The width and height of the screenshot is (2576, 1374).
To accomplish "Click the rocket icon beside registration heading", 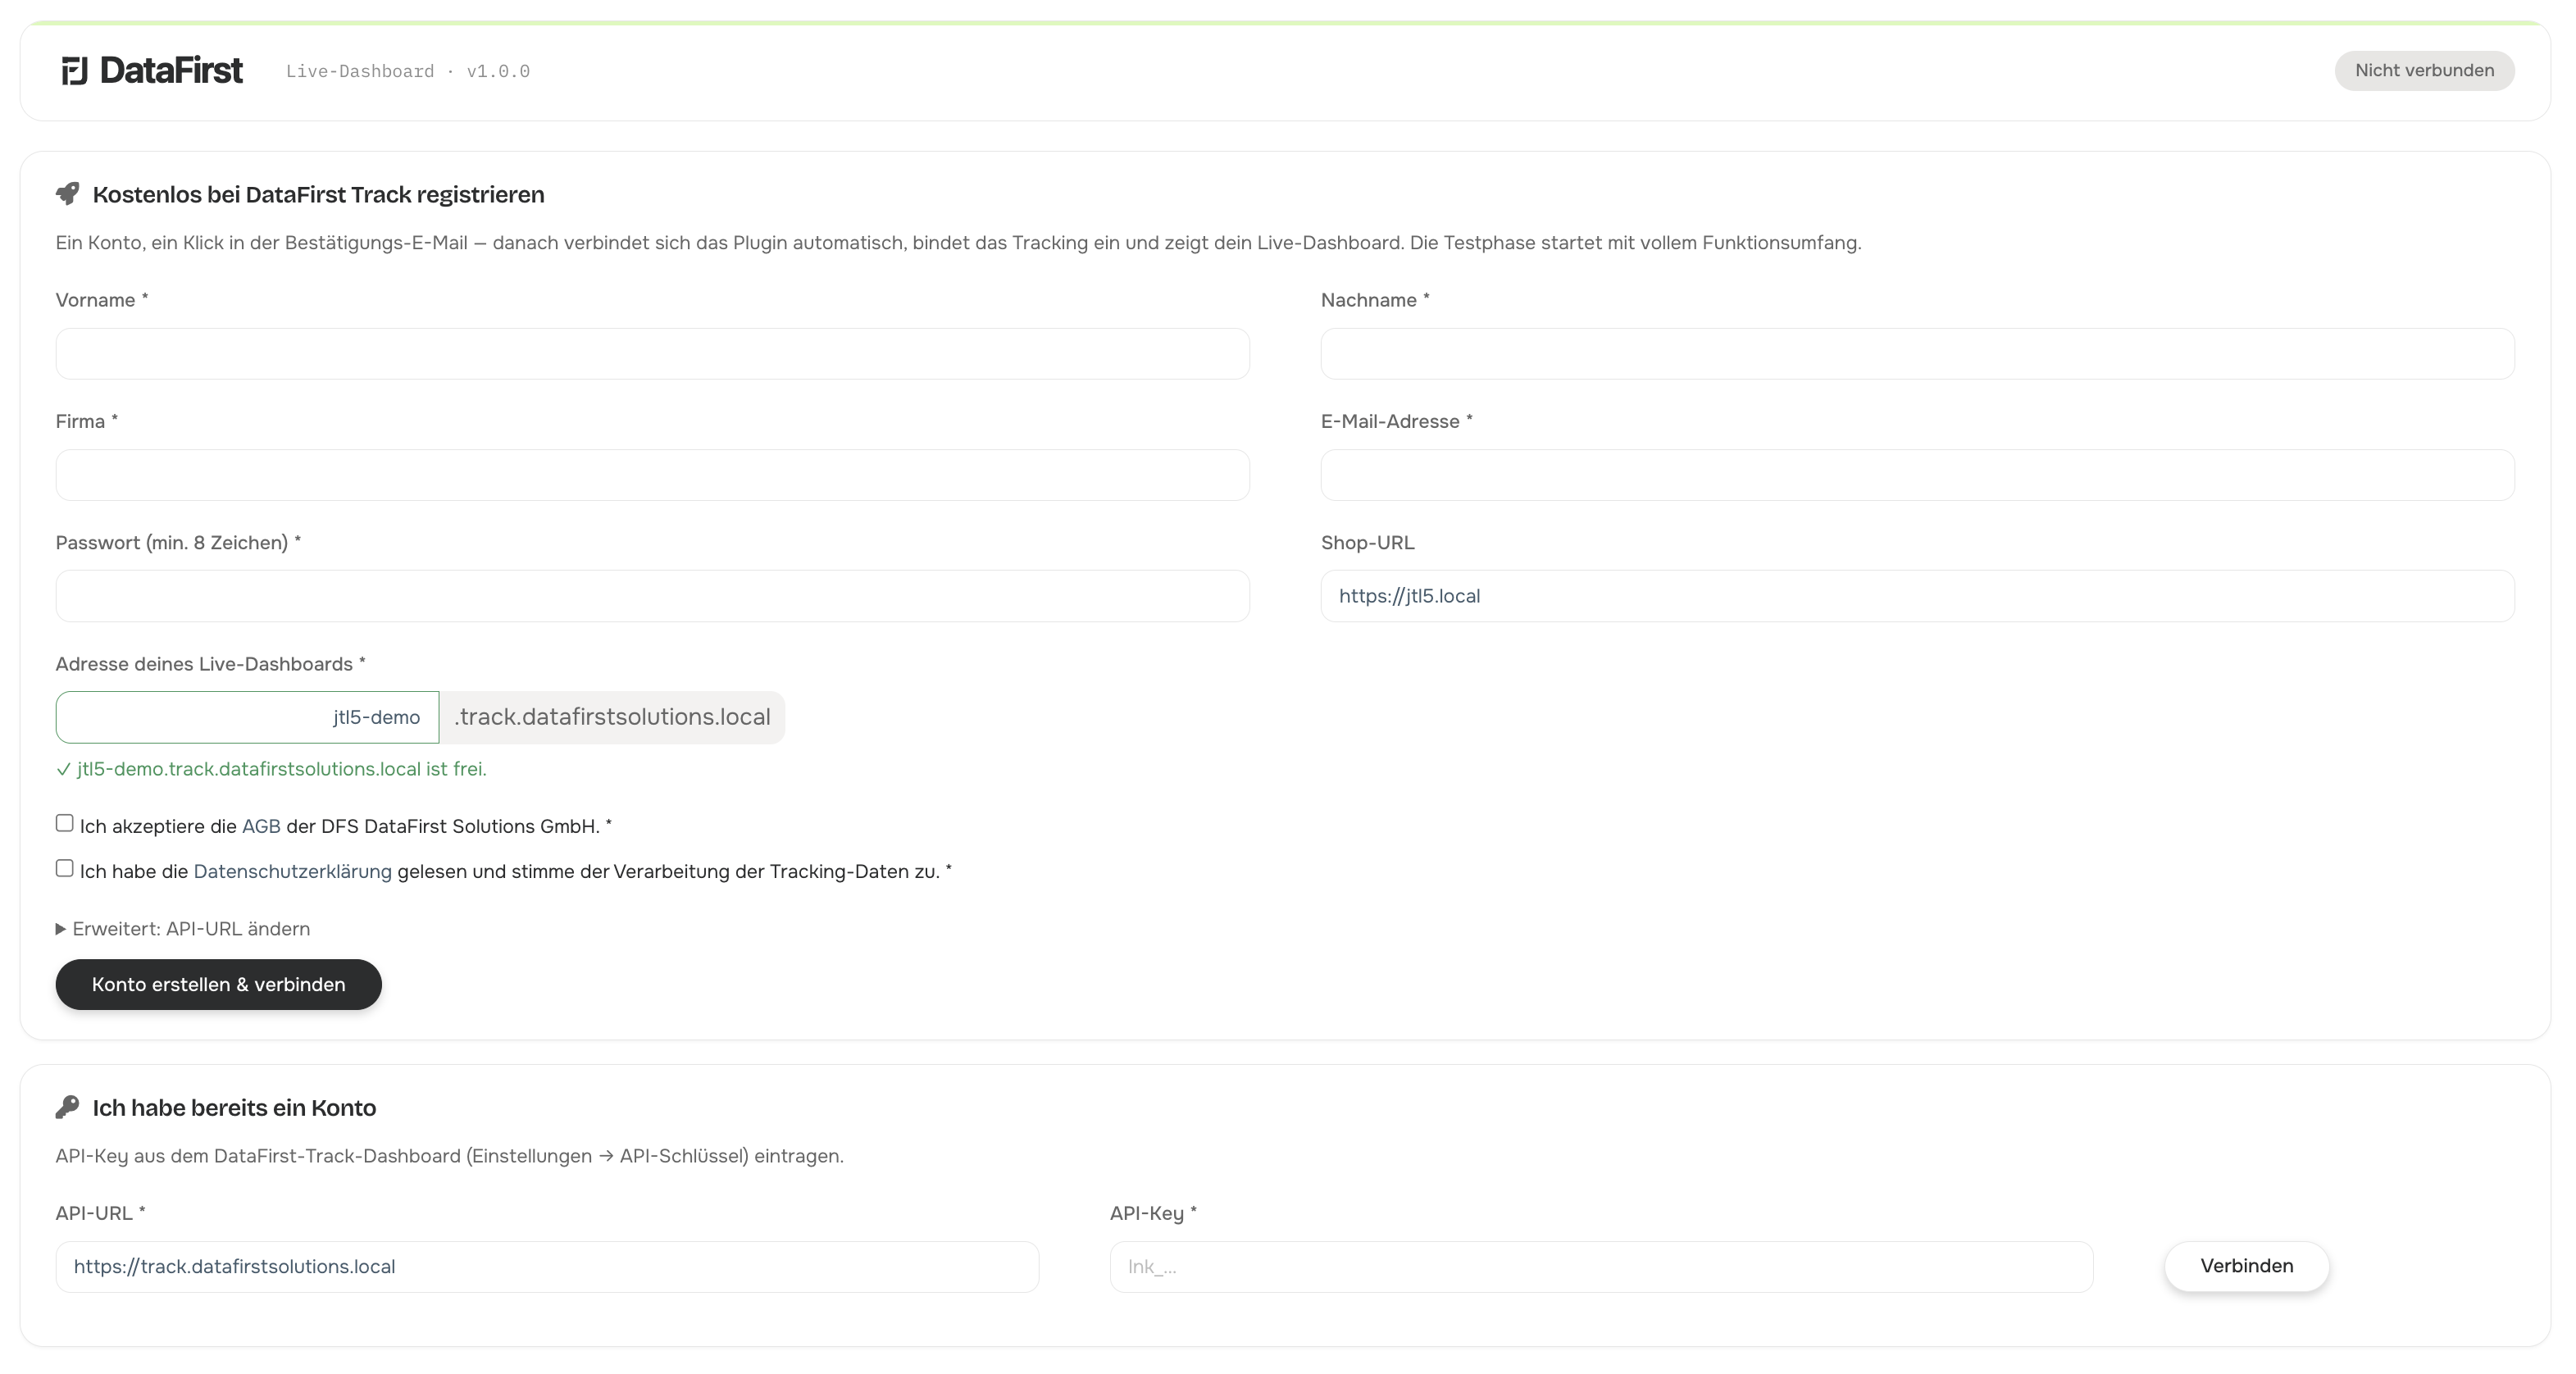I will pos(68,193).
